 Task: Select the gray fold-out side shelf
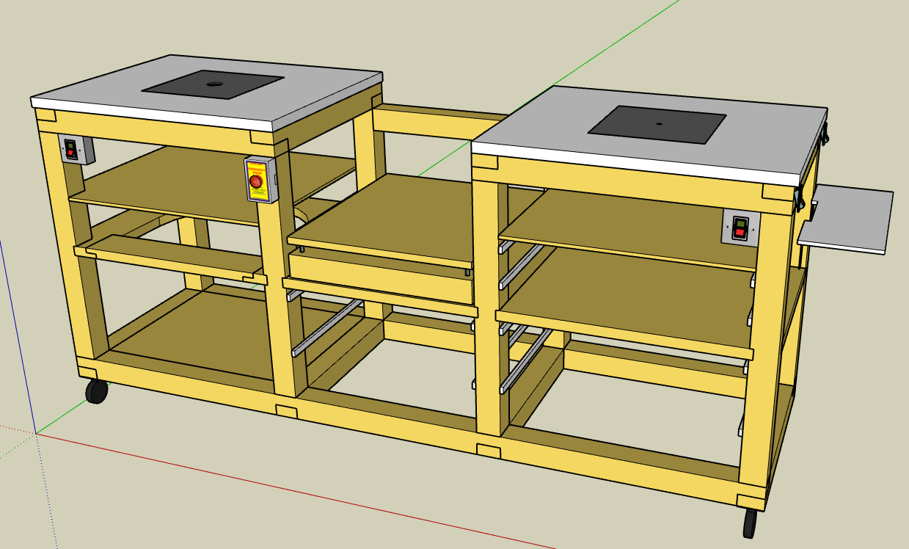(x=849, y=219)
